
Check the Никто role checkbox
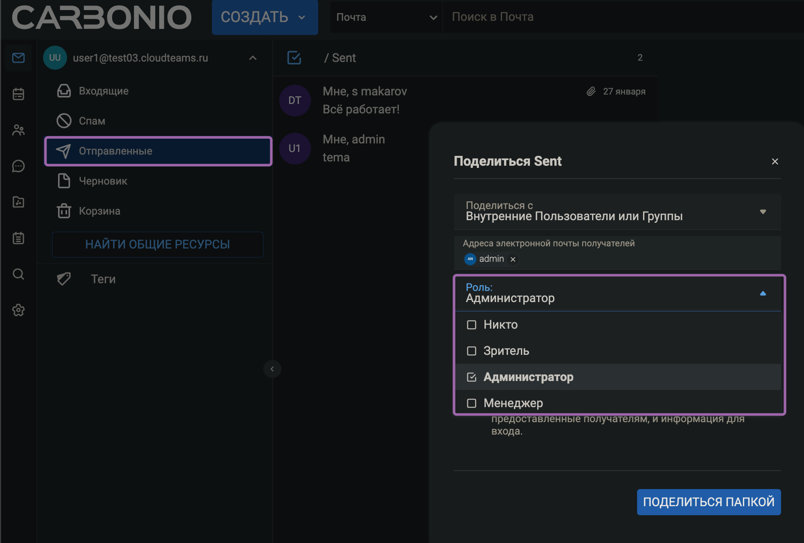pyautogui.click(x=472, y=325)
